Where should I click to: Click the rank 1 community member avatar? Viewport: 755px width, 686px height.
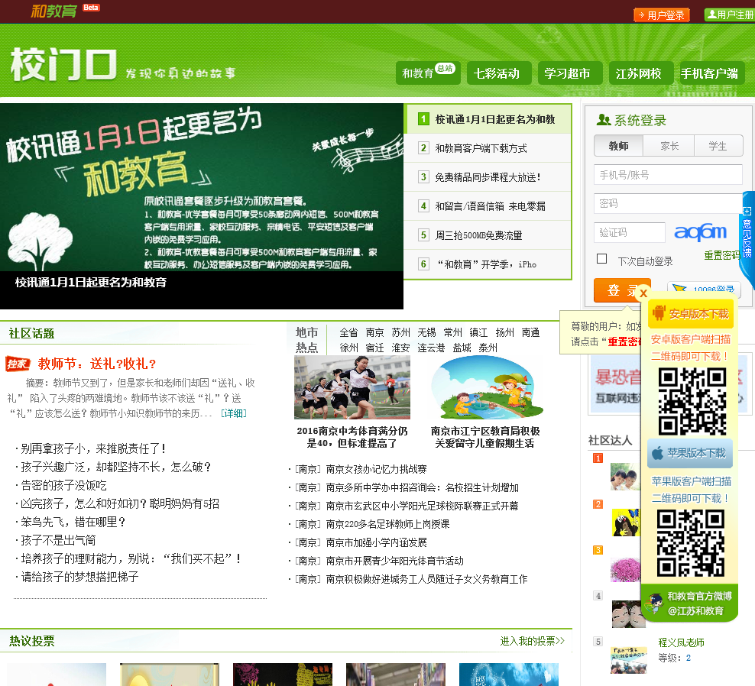click(x=625, y=476)
